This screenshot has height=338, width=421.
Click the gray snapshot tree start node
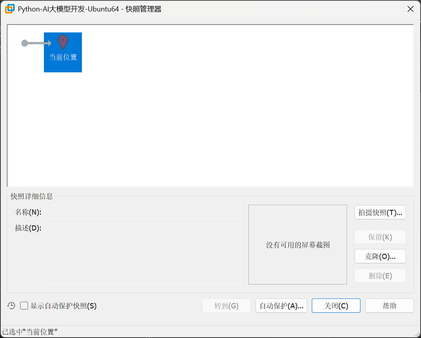(25, 43)
